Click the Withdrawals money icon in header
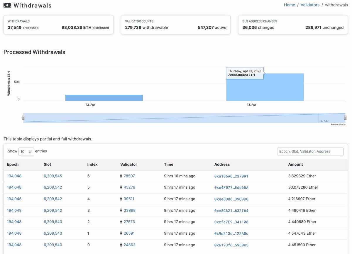Image resolution: width=352 pixels, height=254 pixels. [x=7, y=5]
